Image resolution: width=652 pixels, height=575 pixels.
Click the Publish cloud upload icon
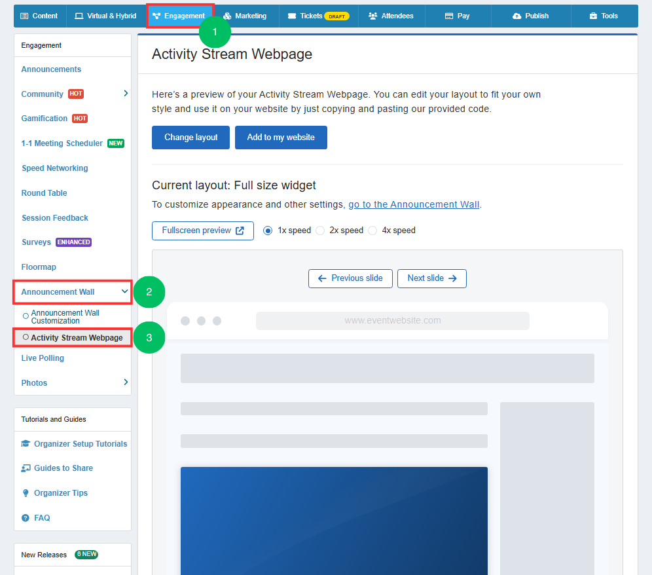pos(517,16)
